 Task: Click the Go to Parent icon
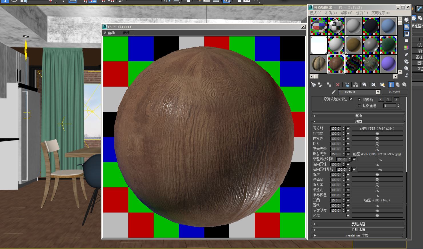pos(398,85)
